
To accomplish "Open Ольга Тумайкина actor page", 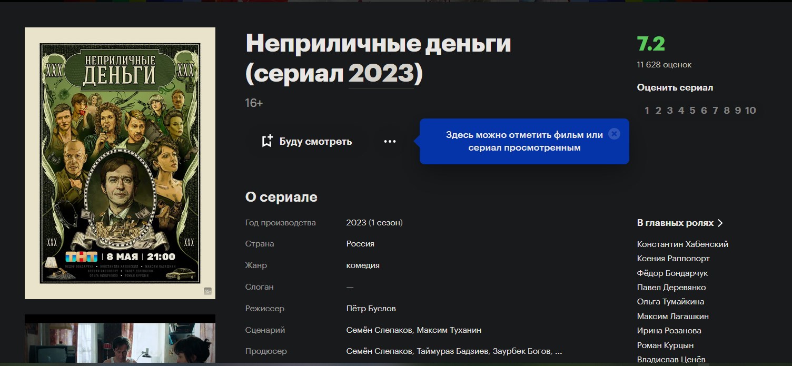I will click(x=670, y=302).
